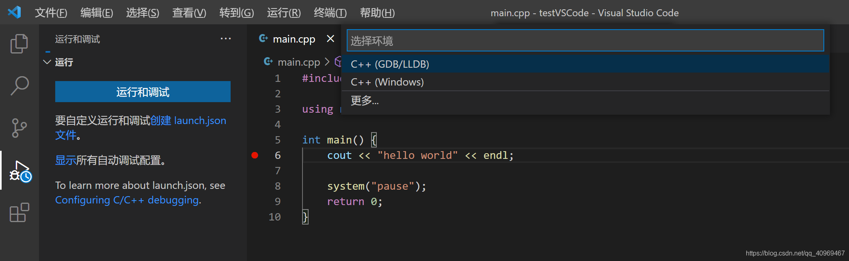Switch to the main.cpp tab

[x=294, y=39]
